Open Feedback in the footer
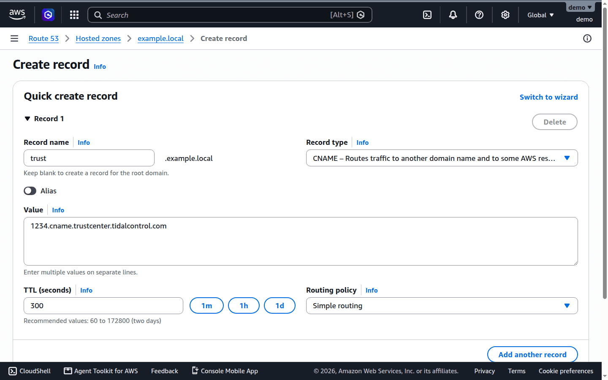 tap(165, 371)
